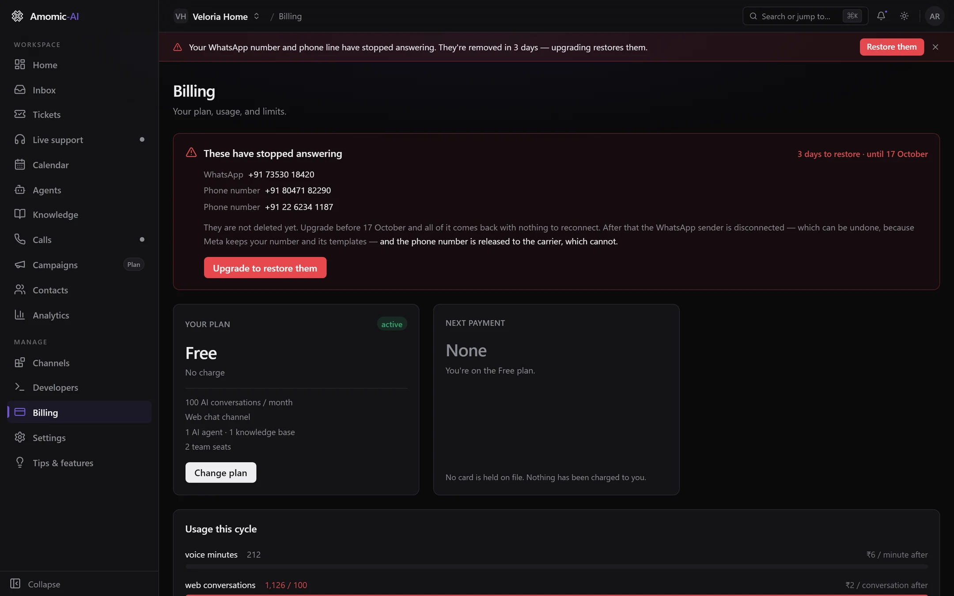The image size is (954, 596).
Task: Click 'No card is held on file' note
Action: coord(546,477)
